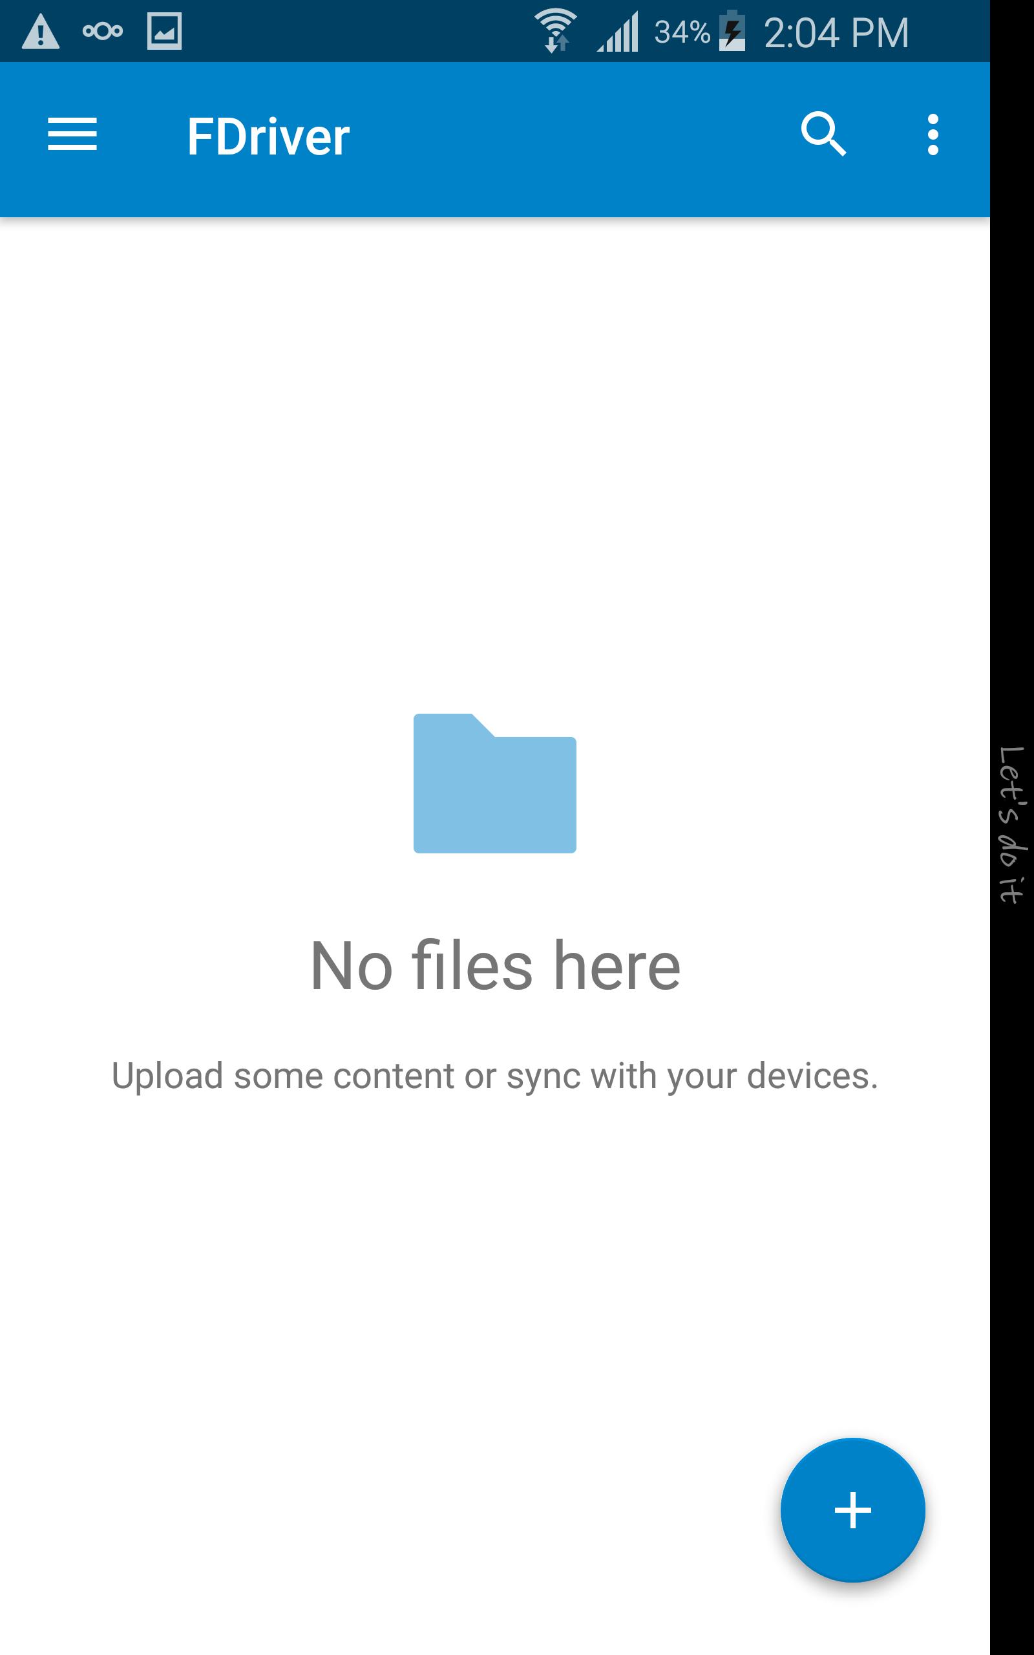This screenshot has width=1034, height=1655.
Task: Tap the 34% battery percentage
Action: click(682, 32)
